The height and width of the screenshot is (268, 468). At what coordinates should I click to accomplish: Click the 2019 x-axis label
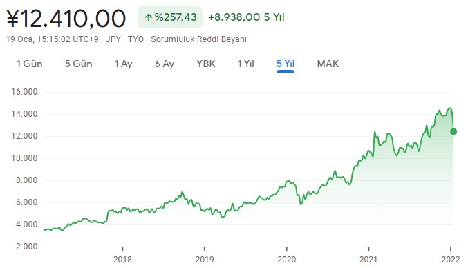(x=205, y=259)
